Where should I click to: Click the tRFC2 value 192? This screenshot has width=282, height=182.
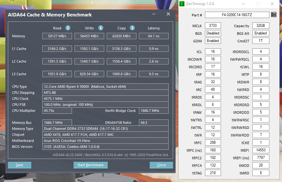click(213, 158)
